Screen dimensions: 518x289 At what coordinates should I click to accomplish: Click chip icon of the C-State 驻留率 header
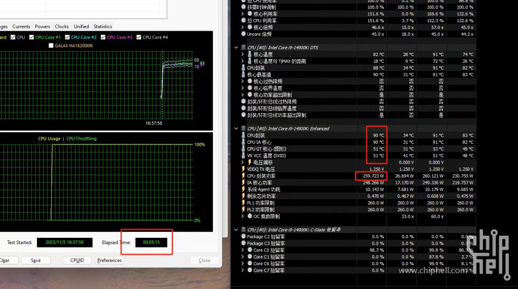(x=244, y=229)
